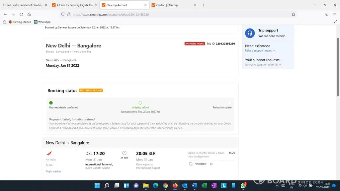
Task: Click the green Payment details confirmed marker
Action: coord(51,103)
